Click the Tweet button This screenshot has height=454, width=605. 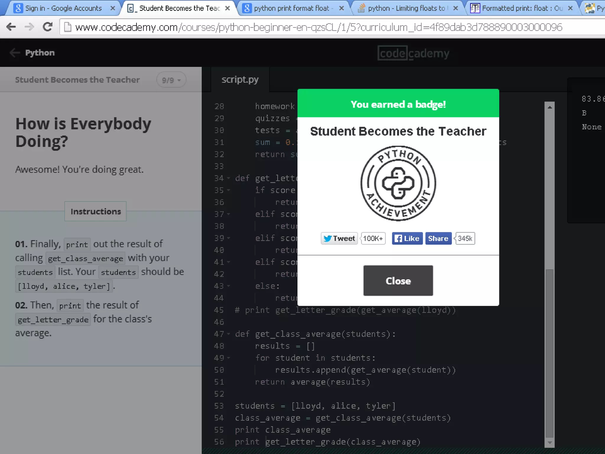(339, 238)
